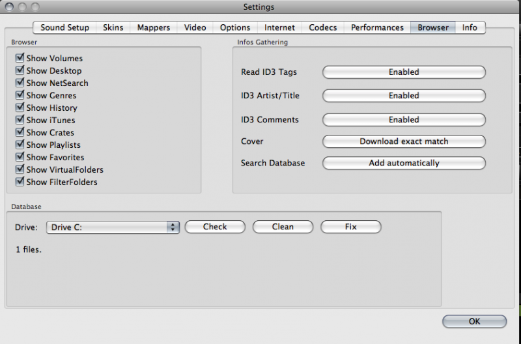Disable the Show iTunes option
Viewport: 521px width, 344px height.
coord(20,121)
